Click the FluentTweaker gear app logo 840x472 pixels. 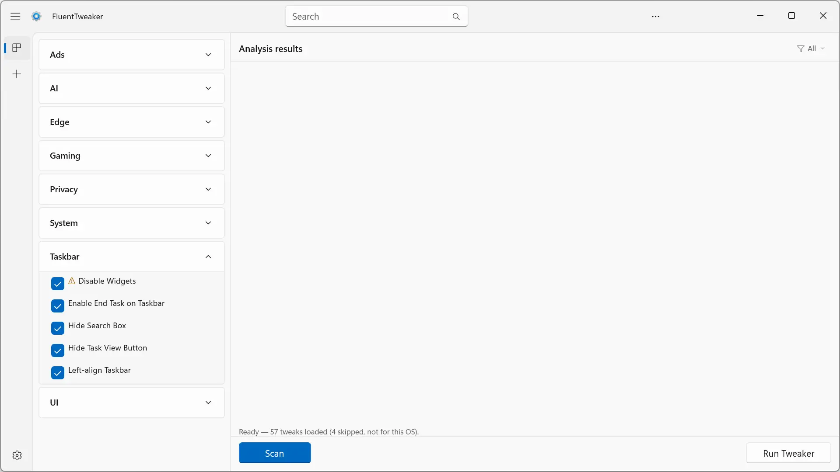tap(36, 16)
